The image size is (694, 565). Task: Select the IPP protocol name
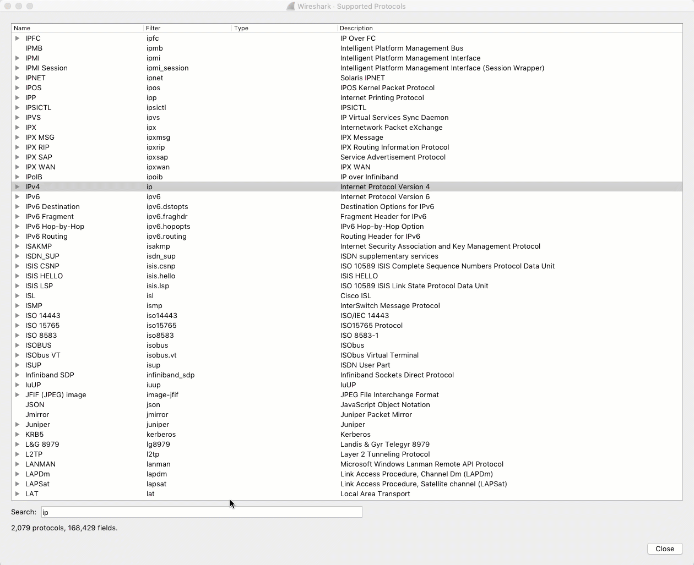(30, 97)
